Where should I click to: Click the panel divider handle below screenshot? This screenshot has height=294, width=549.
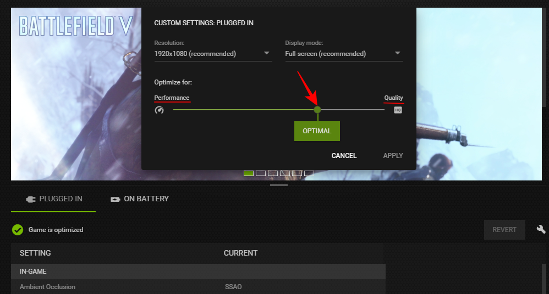pos(279,185)
